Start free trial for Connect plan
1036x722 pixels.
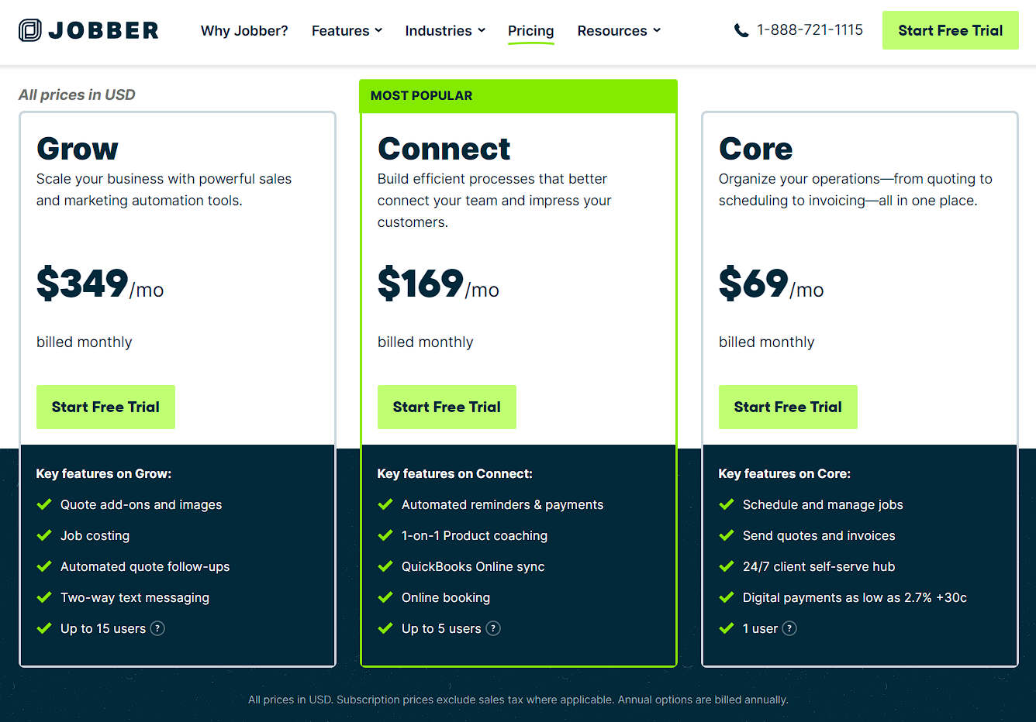tap(447, 407)
